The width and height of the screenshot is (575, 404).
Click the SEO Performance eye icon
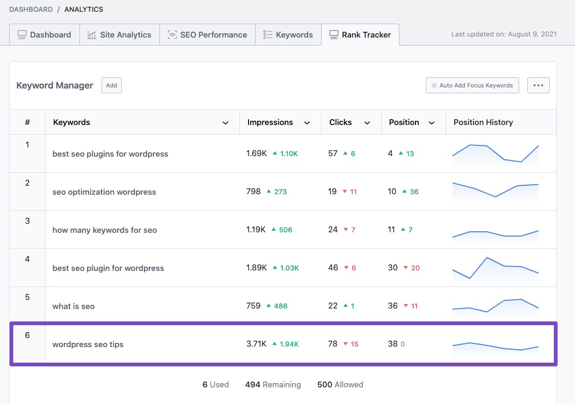[x=172, y=35]
